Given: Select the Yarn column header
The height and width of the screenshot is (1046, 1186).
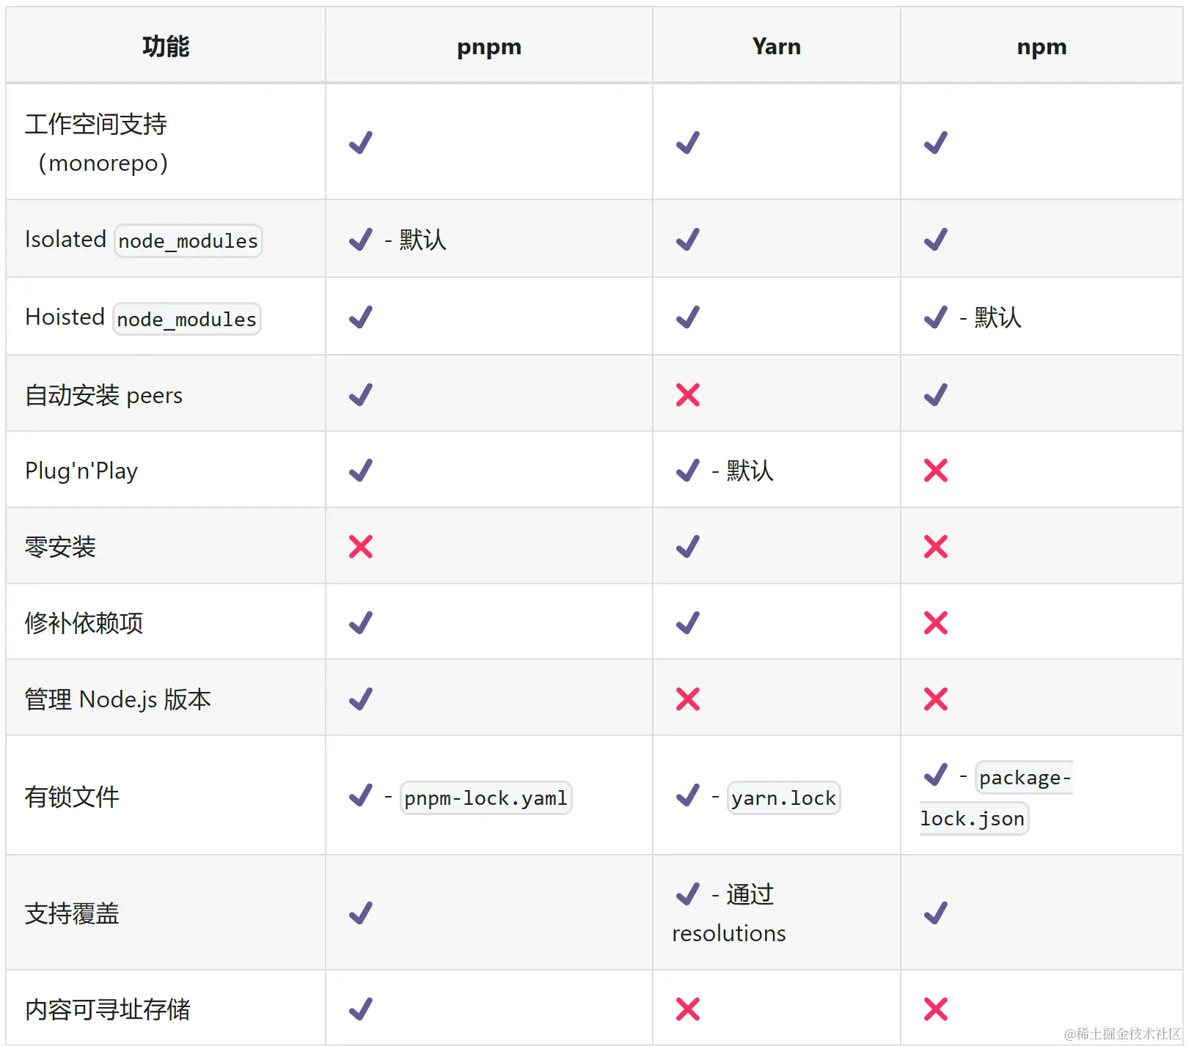Looking at the screenshot, I should [777, 46].
